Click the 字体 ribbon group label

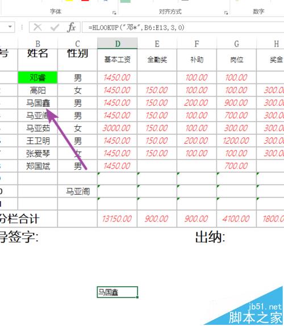[x=56, y=11]
